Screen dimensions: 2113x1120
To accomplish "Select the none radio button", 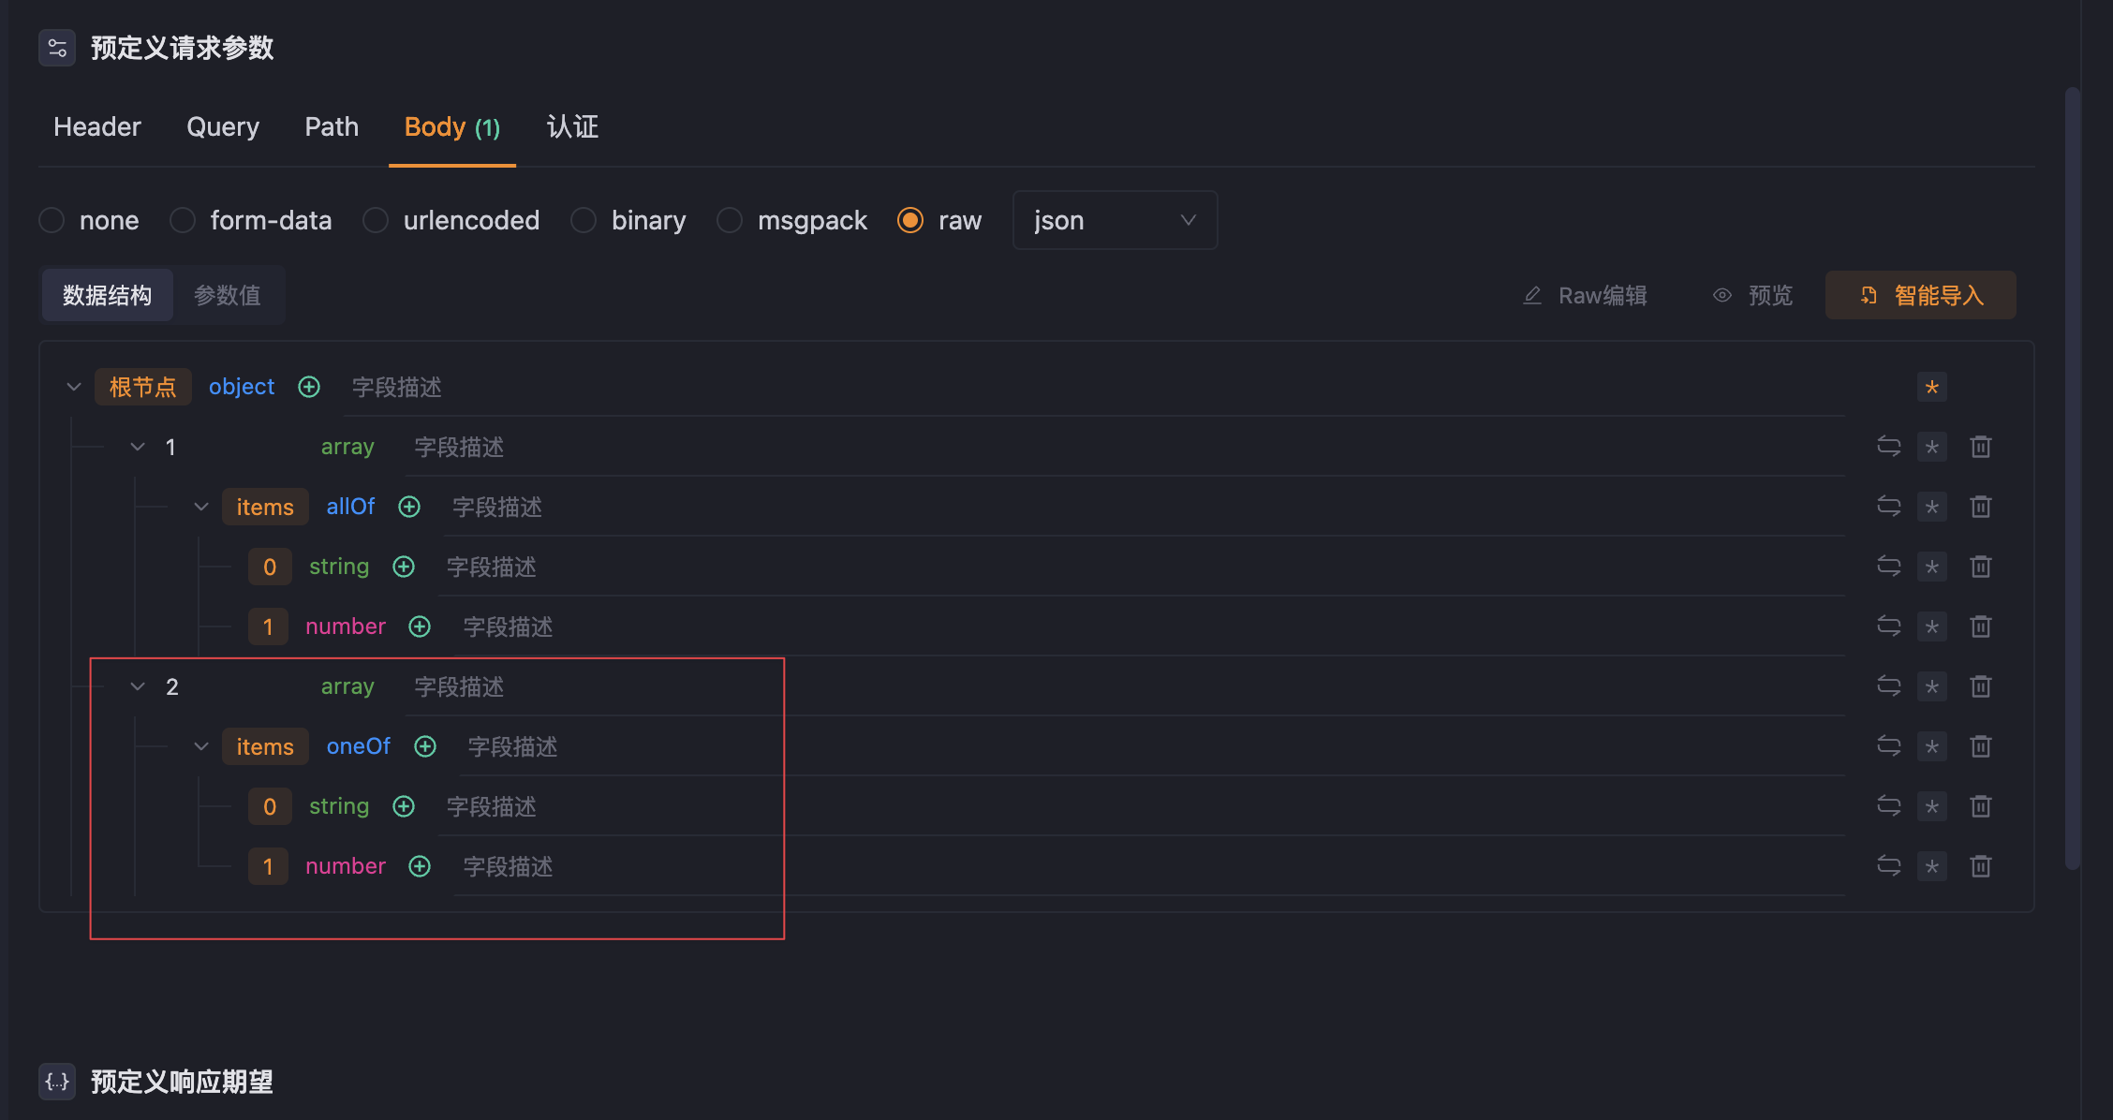I will pos(52,219).
